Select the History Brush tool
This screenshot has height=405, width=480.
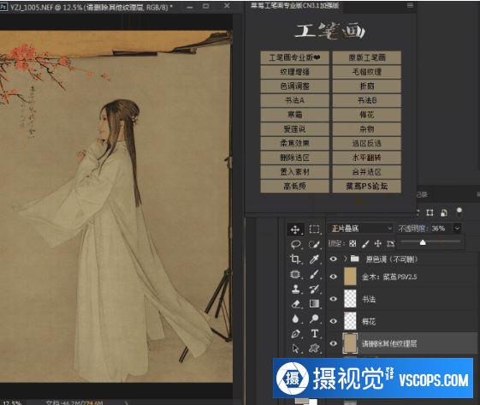314,289
